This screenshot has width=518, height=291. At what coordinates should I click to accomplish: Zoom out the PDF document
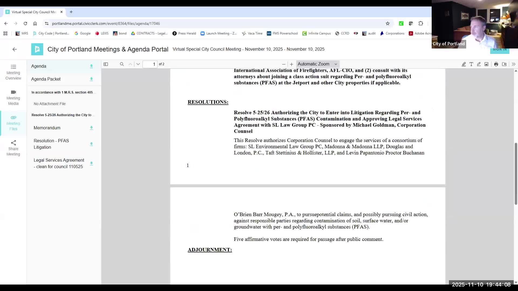click(x=284, y=64)
